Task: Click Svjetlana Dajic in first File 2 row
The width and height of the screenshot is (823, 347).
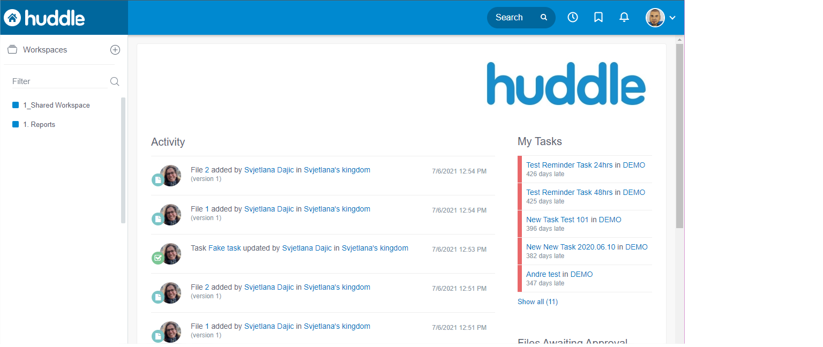Action: point(269,170)
